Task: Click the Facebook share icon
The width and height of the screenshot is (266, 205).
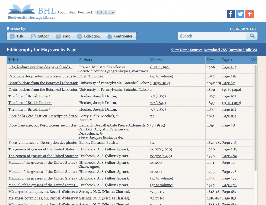Action: (x=230, y=13)
